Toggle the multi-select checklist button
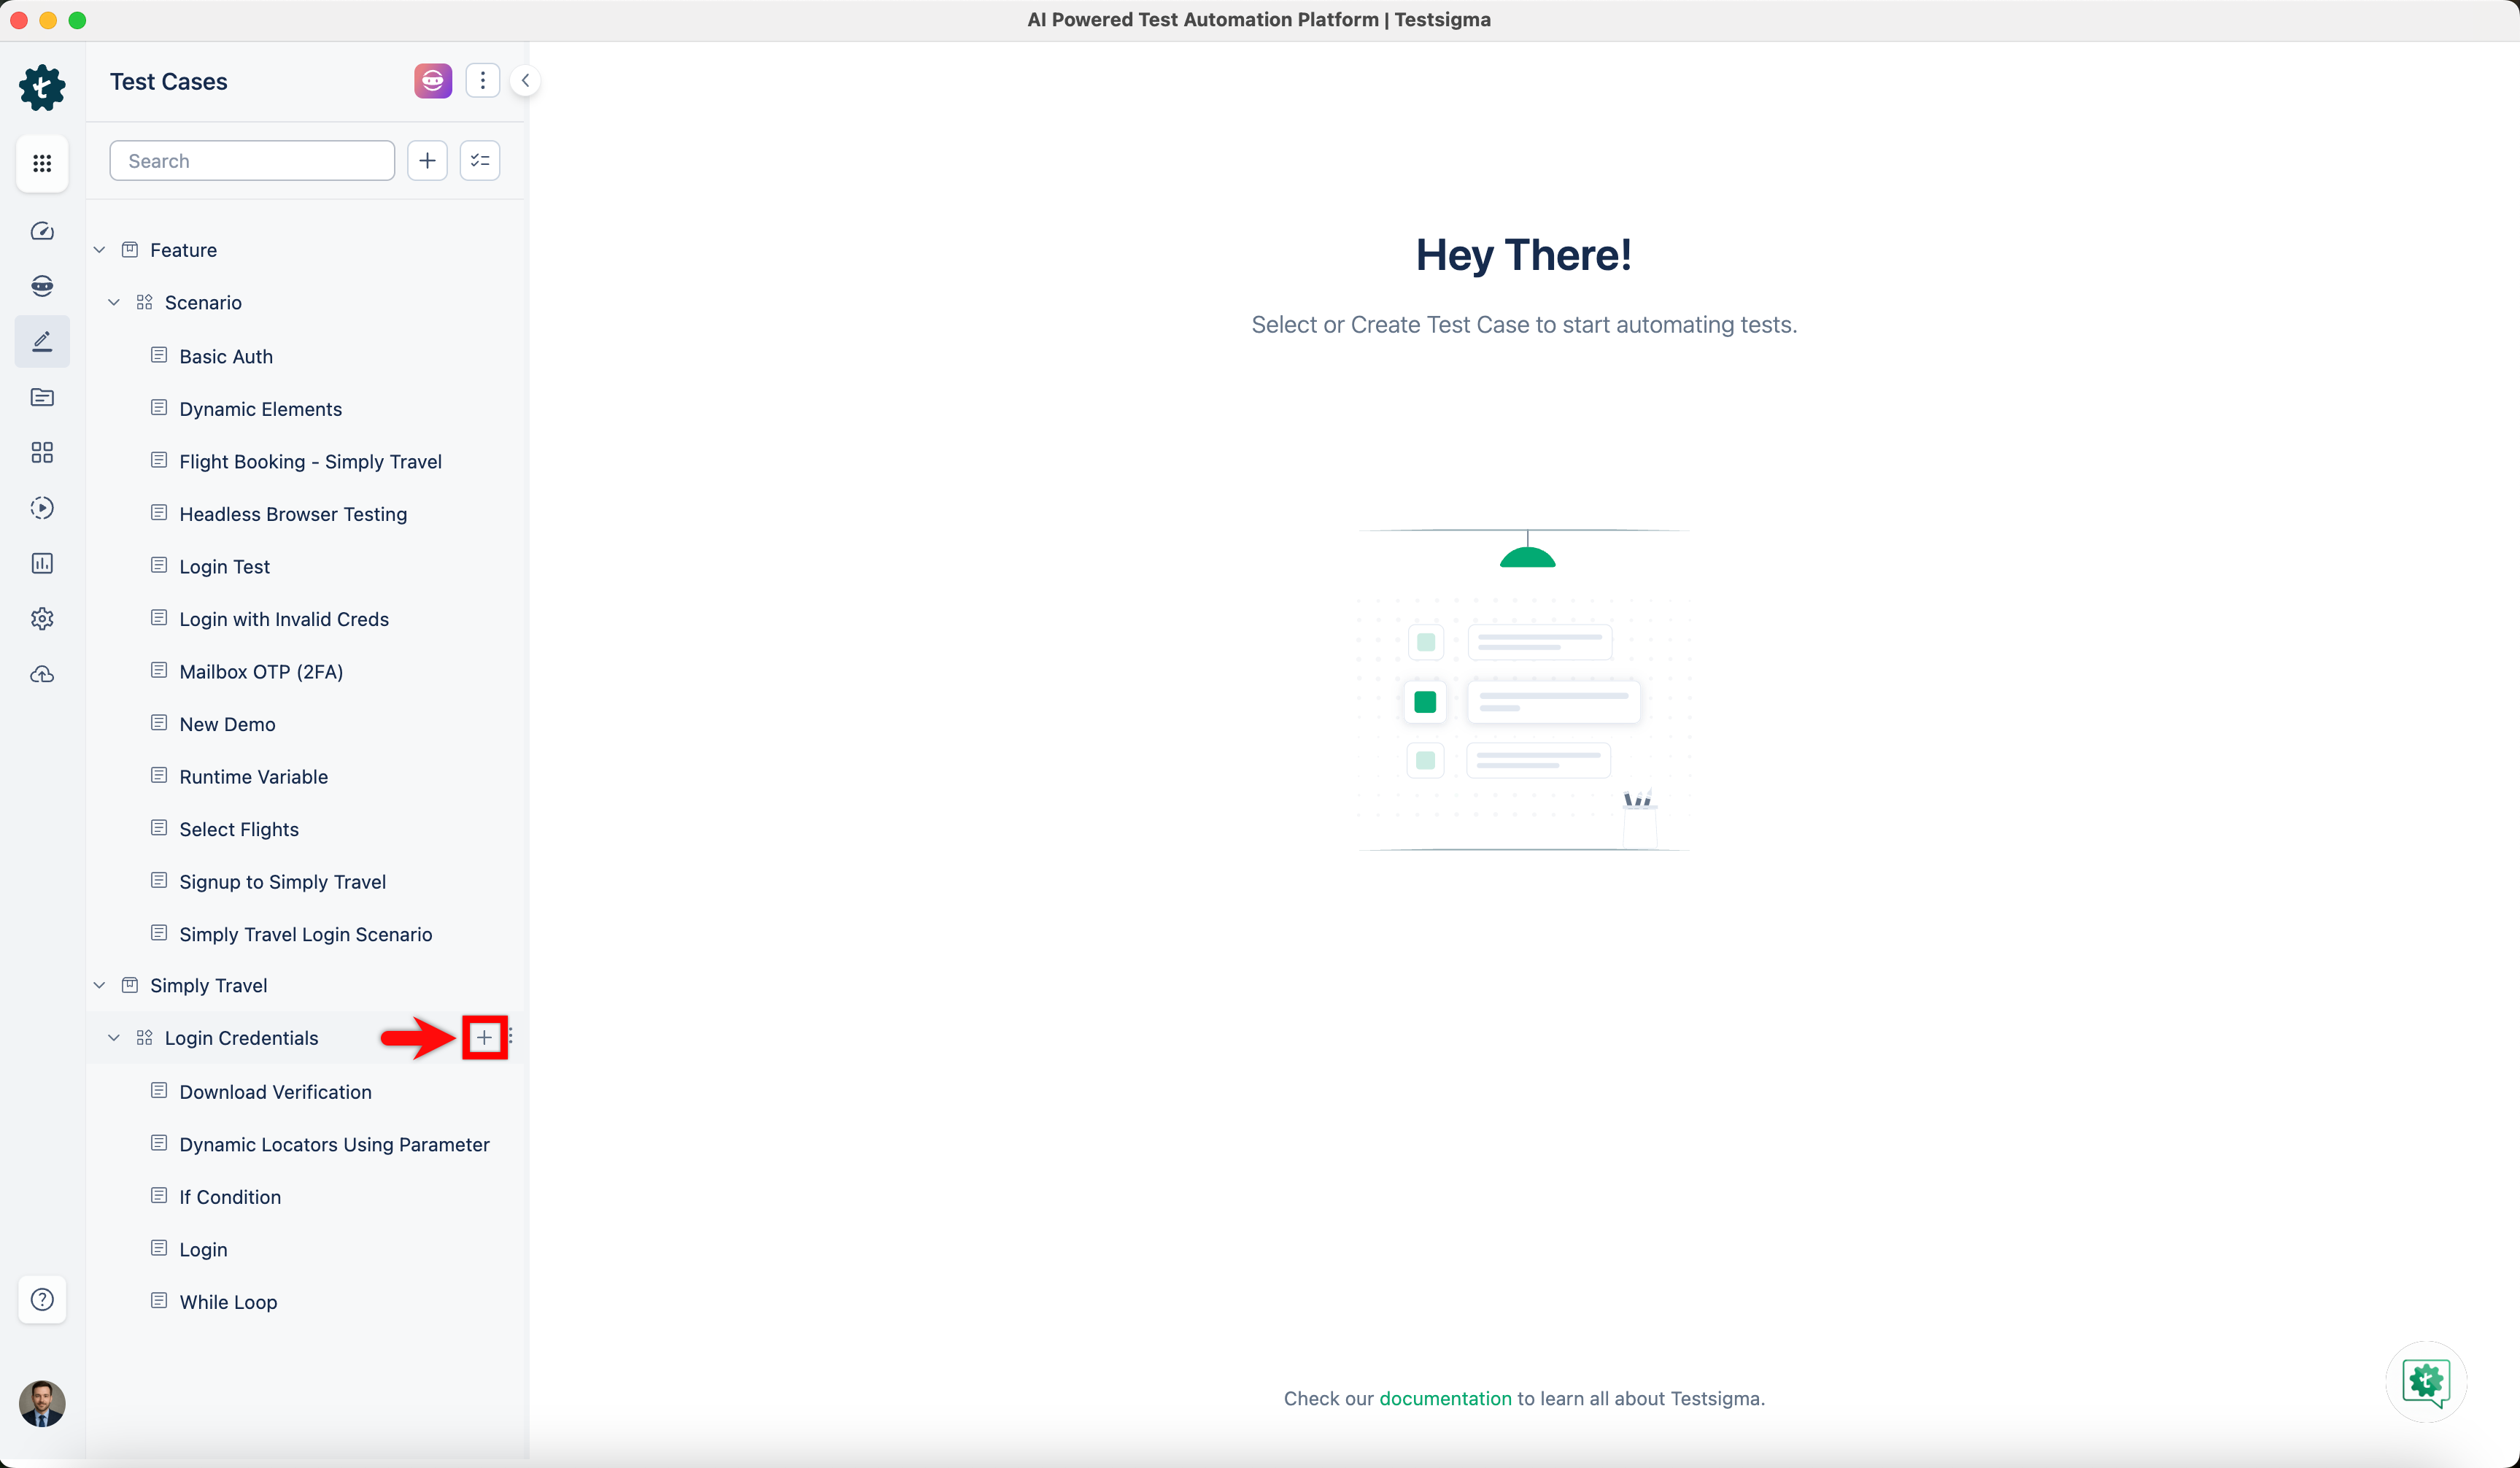Viewport: 2520px width, 1468px height. [480, 161]
